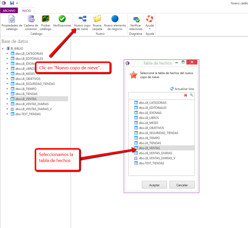This screenshot has width=248, height=228.
Task: Open the ARCHIVO tab
Action: coord(9,11)
